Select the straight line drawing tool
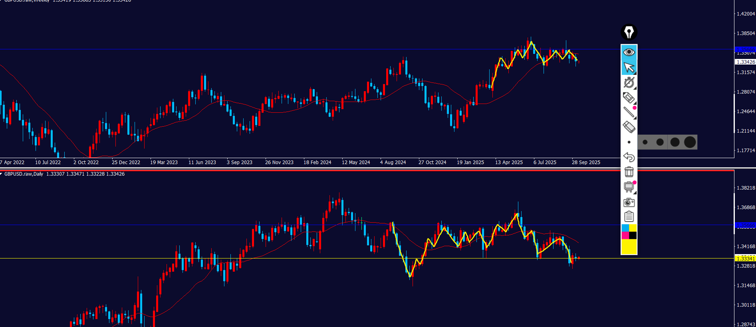This screenshot has width=756, height=327. pyautogui.click(x=629, y=112)
